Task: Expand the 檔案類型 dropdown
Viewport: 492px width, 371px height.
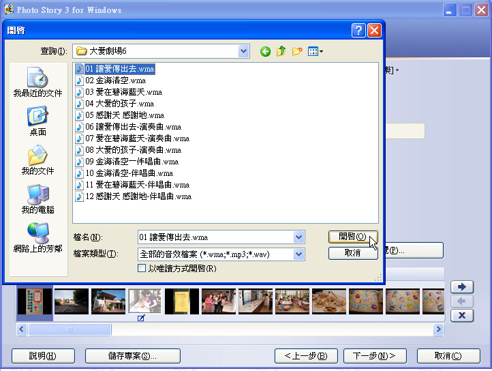Action: pos(298,254)
